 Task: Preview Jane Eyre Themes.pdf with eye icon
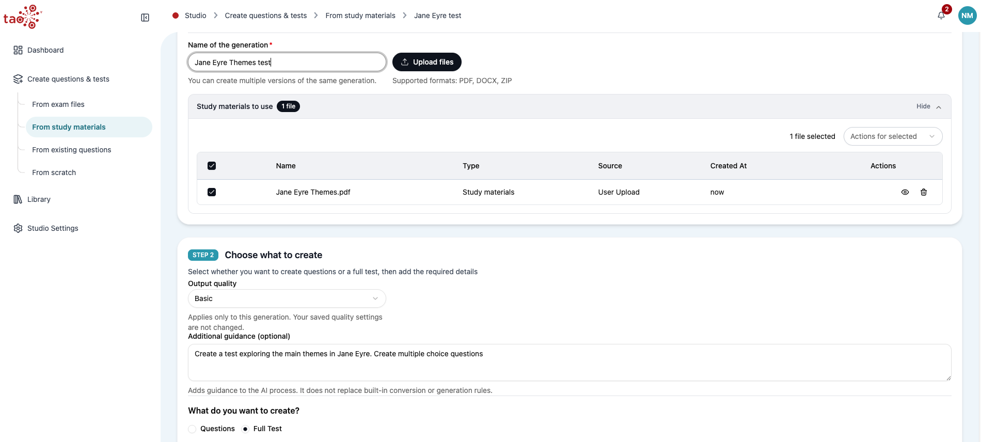tap(905, 192)
